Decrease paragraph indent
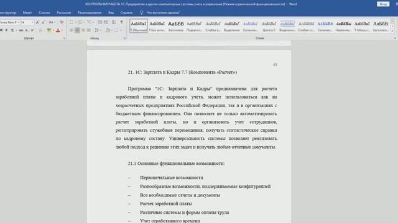This screenshot has width=398, height=223. (100, 22)
